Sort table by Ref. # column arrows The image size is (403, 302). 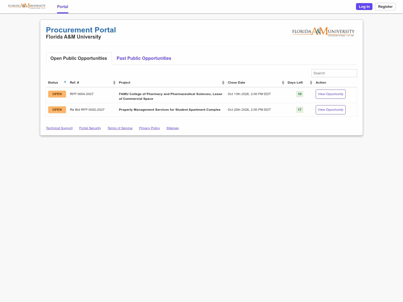114,82
